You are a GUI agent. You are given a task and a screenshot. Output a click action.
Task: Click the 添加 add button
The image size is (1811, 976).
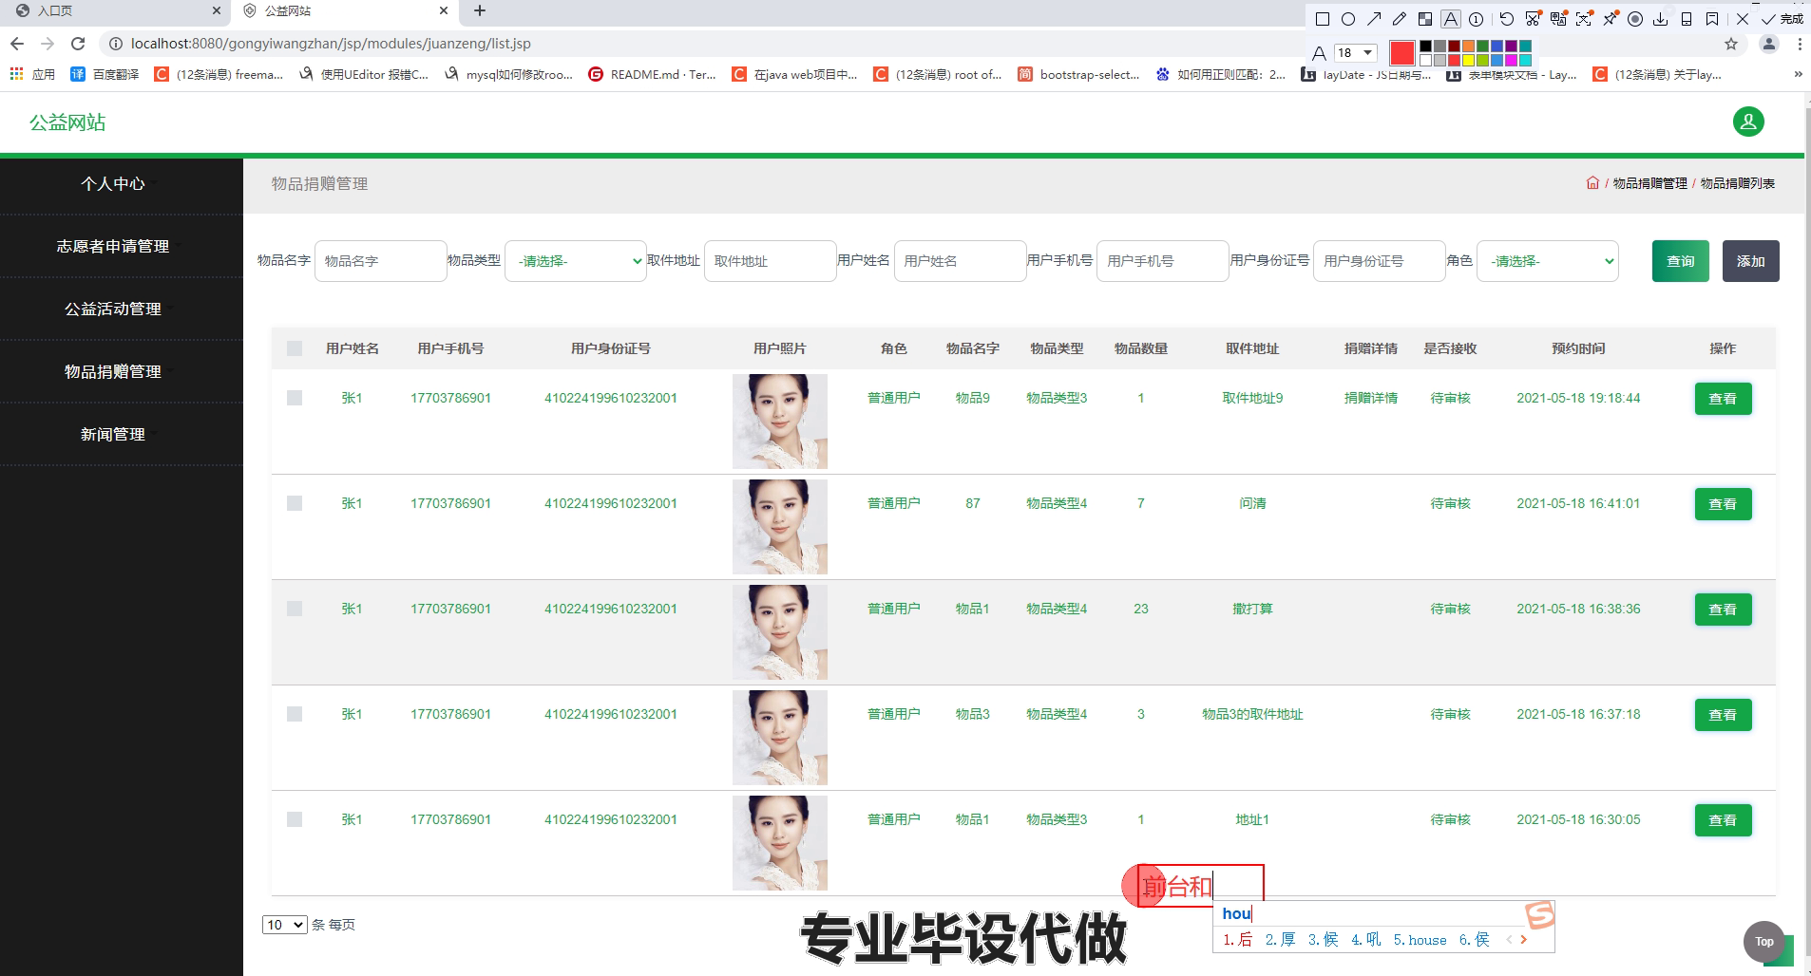(x=1751, y=261)
